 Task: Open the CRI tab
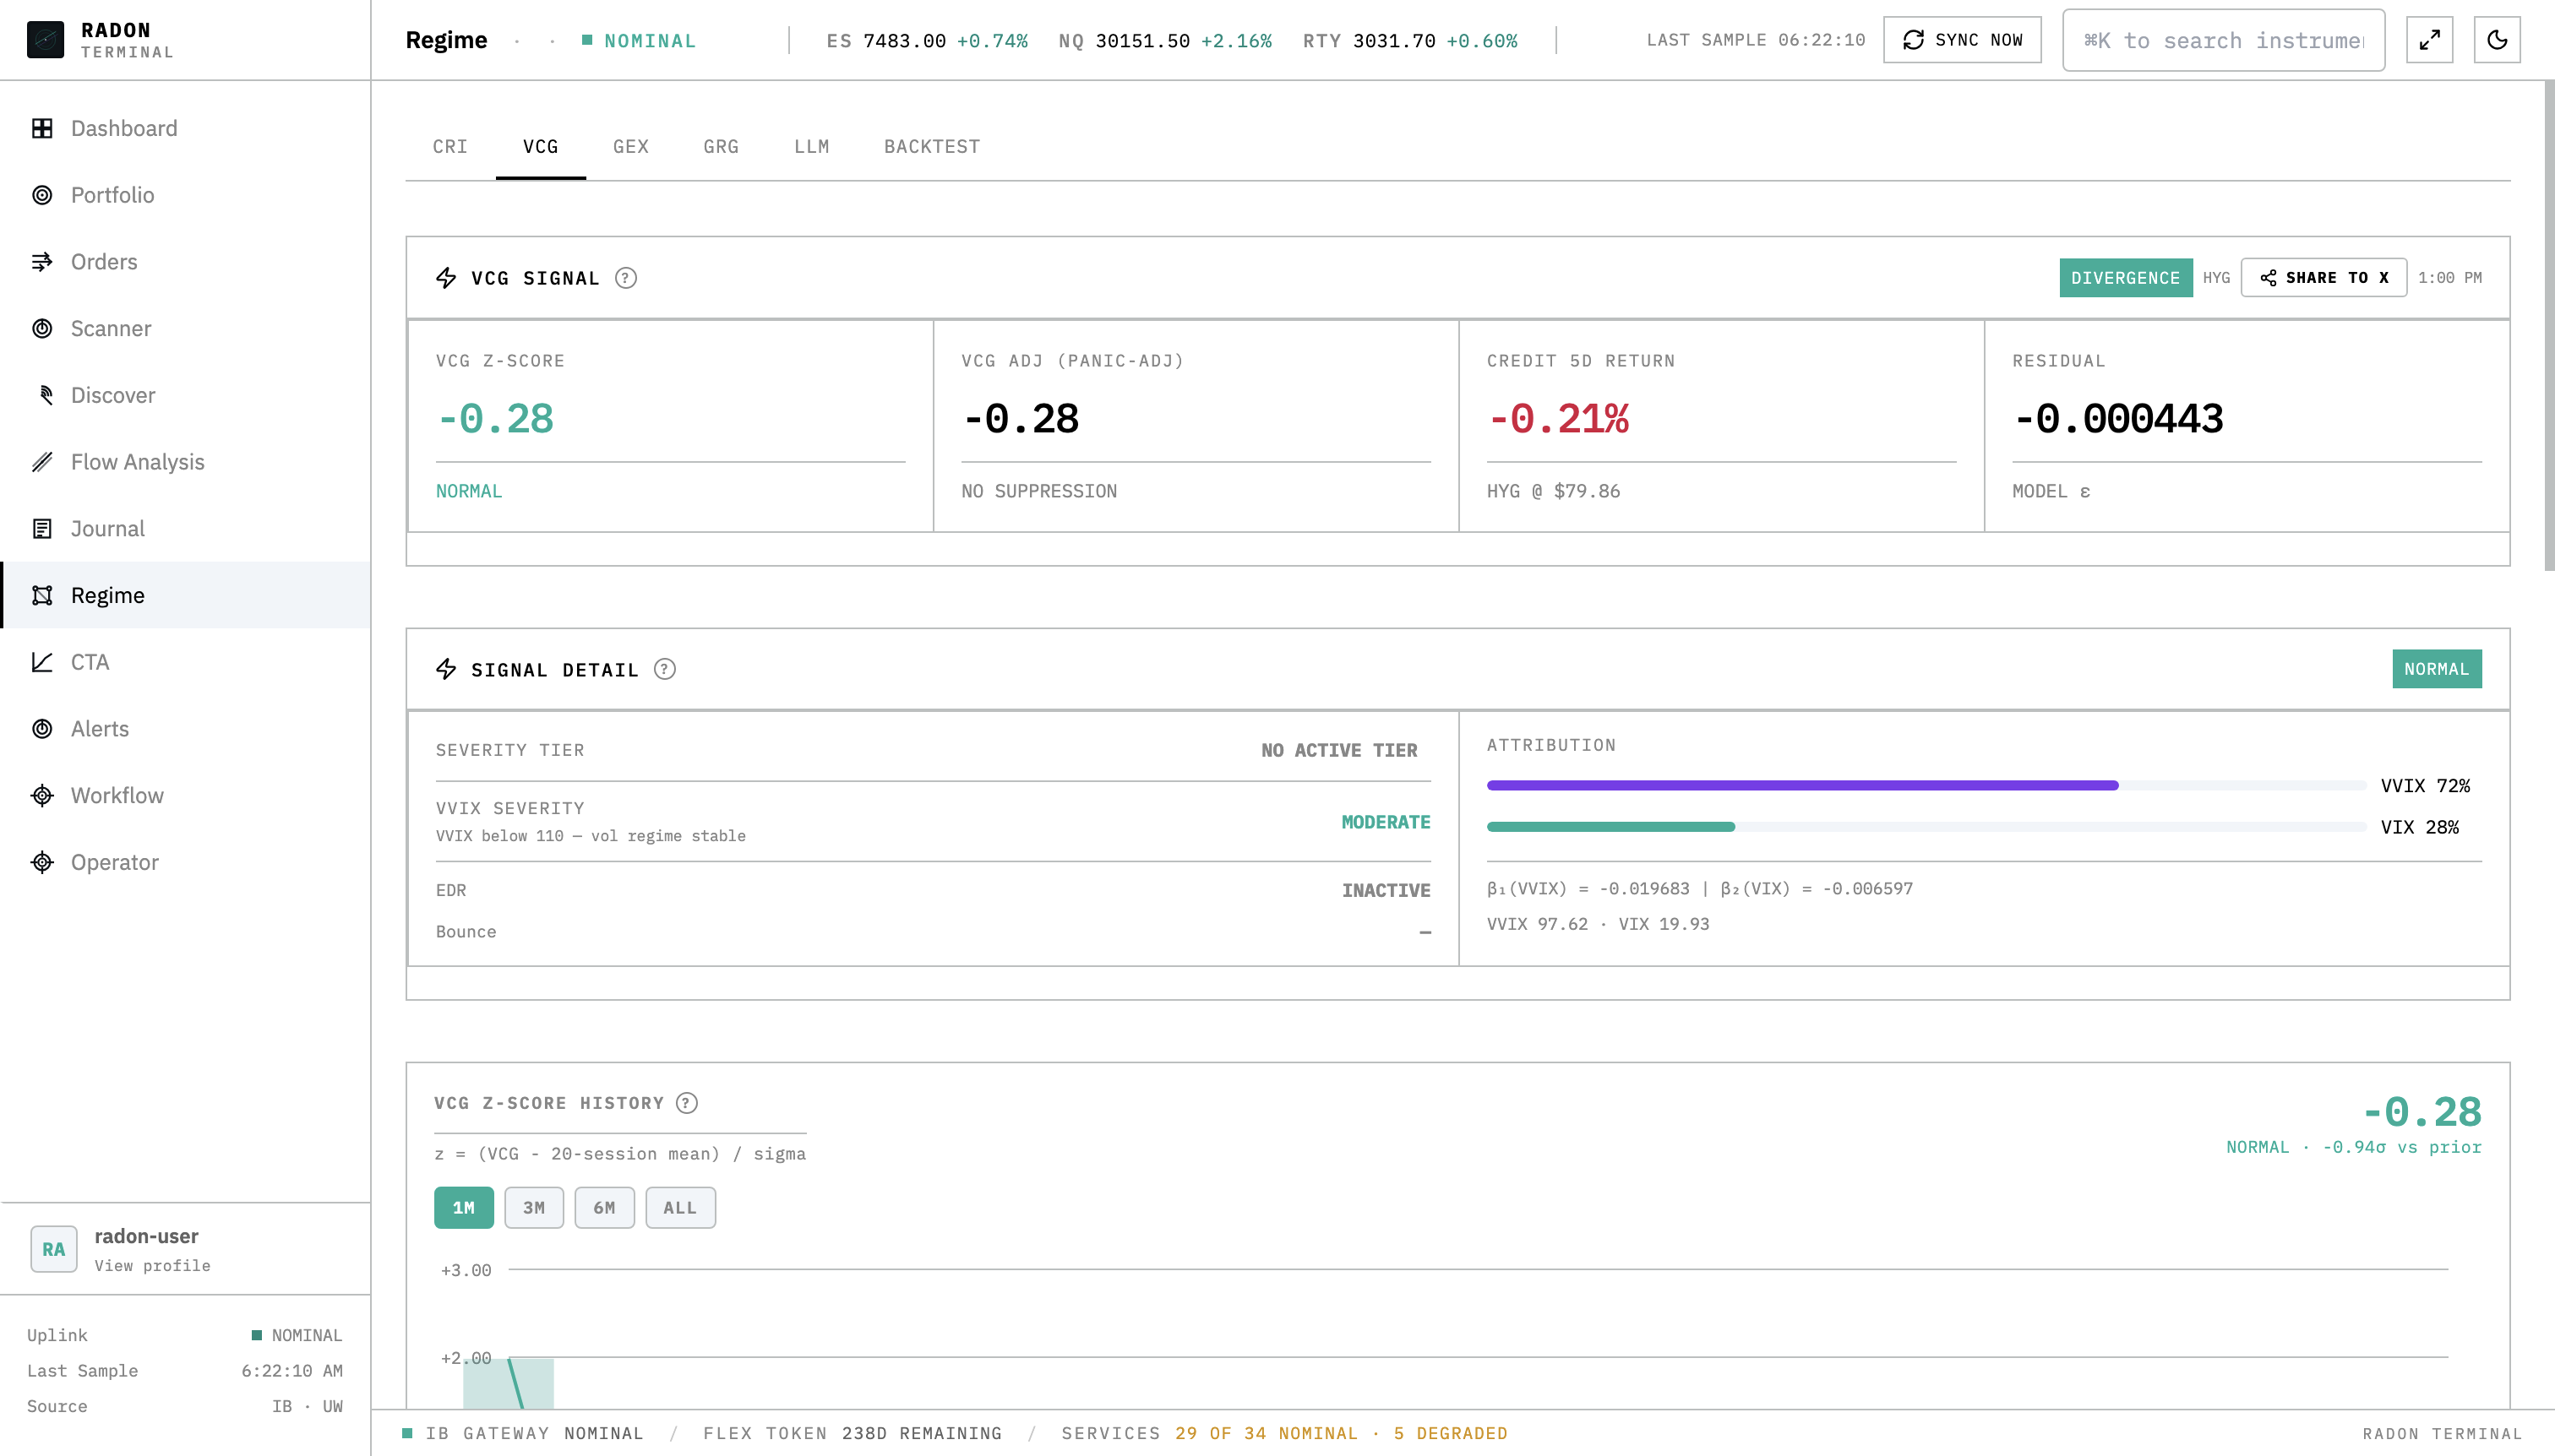click(450, 146)
